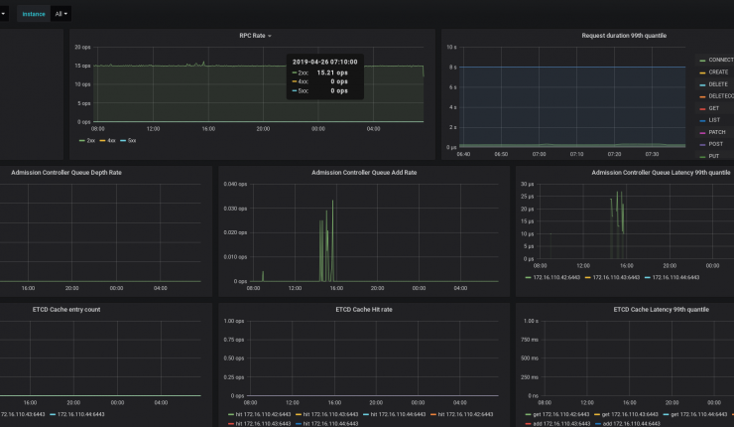Toggle blue 'hit 172.16.110.44:6443' in Hit rate legend
This screenshot has height=427, width=734.
point(326,424)
